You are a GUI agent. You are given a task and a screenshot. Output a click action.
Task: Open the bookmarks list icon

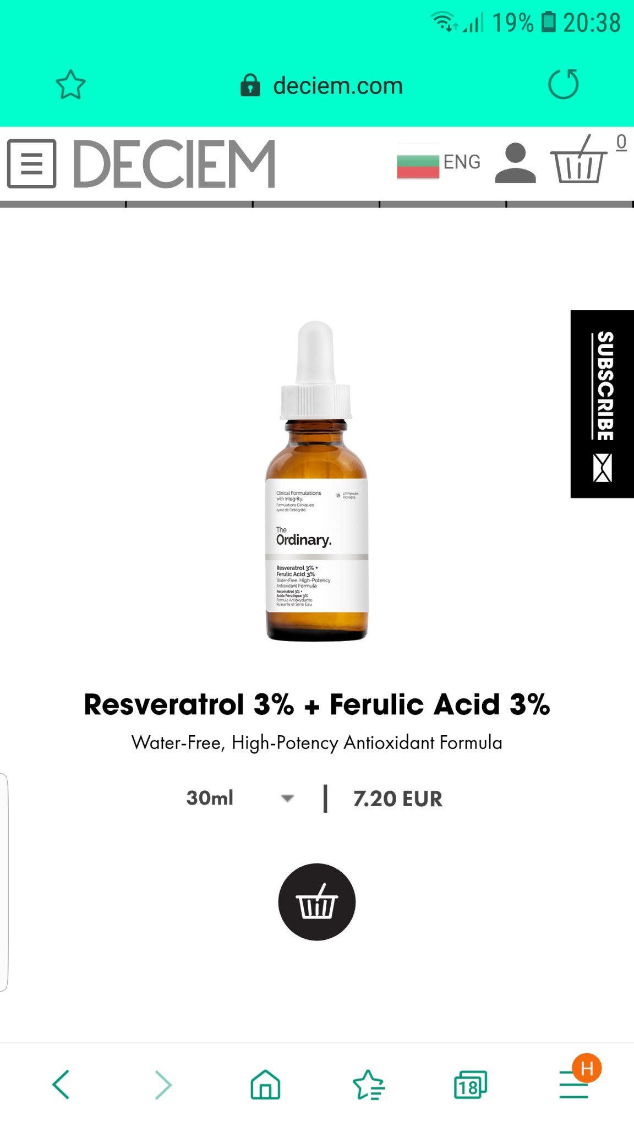(x=368, y=1085)
